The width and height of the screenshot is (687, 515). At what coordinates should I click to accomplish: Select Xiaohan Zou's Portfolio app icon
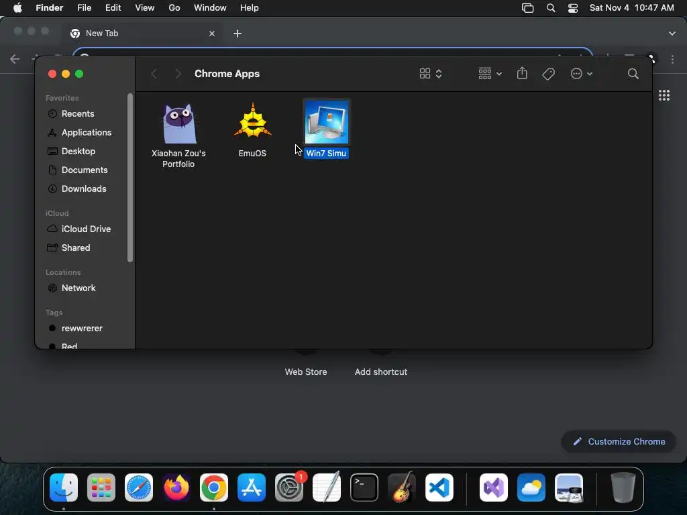[178, 123]
